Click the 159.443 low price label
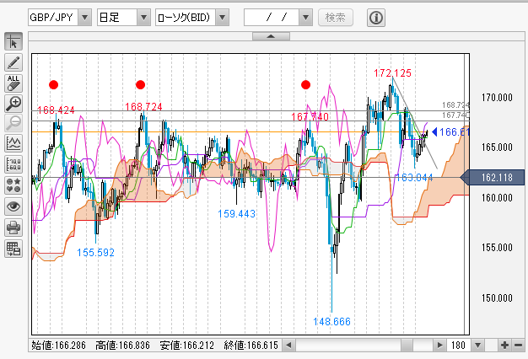528x359 pixels. pos(236,214)
